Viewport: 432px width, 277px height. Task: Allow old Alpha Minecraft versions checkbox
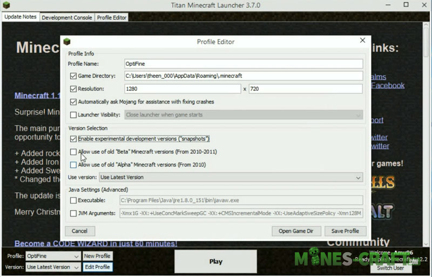click(73, 165)
